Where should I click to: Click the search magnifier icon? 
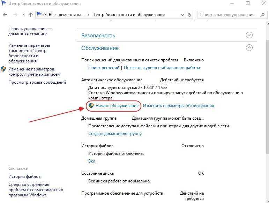coord(262,15)
